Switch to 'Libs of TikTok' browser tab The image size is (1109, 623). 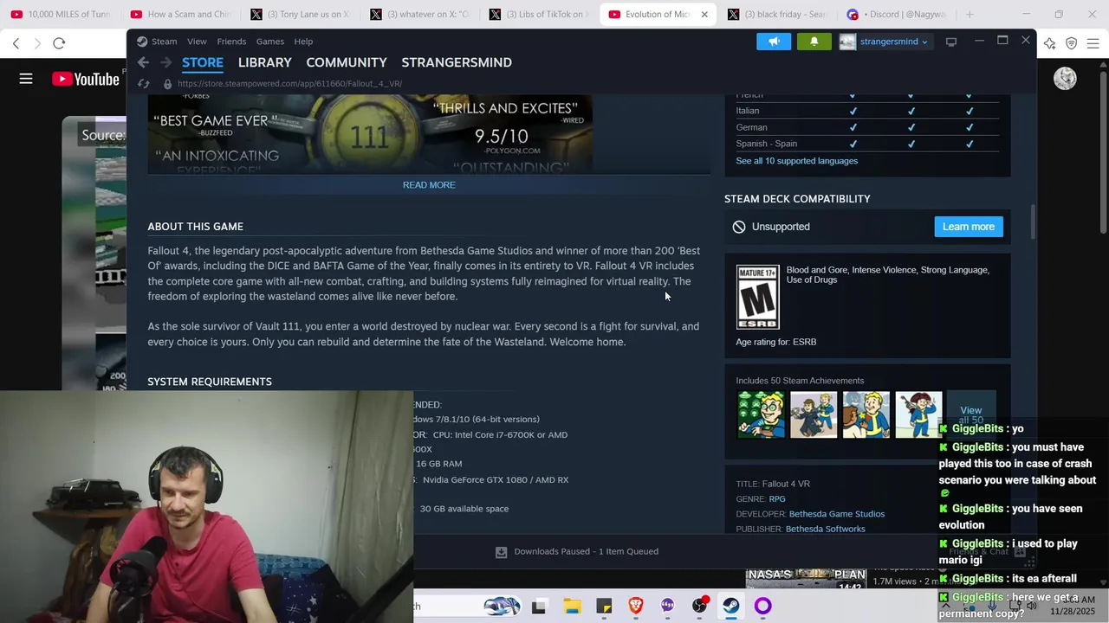pos(539,15)
